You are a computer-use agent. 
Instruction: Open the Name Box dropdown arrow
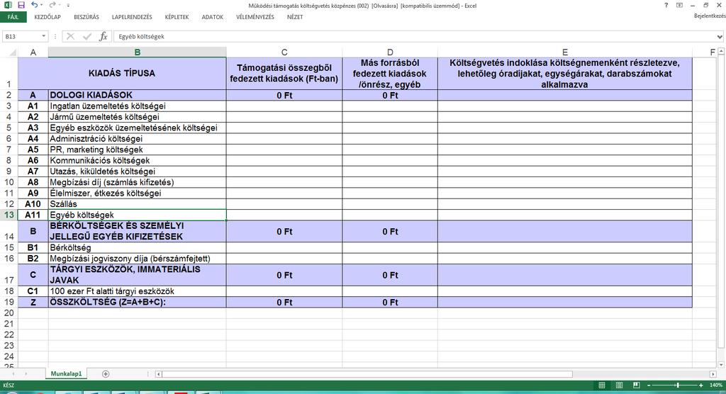[43, 36]
